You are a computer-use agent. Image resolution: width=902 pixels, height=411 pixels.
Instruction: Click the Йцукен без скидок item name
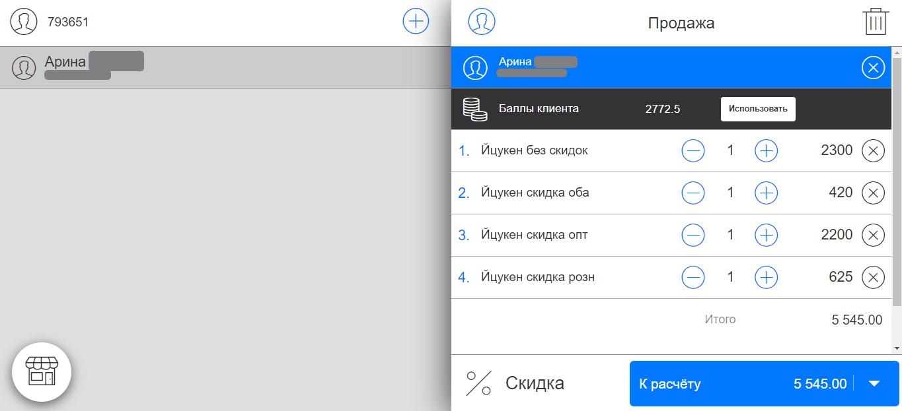535,150
